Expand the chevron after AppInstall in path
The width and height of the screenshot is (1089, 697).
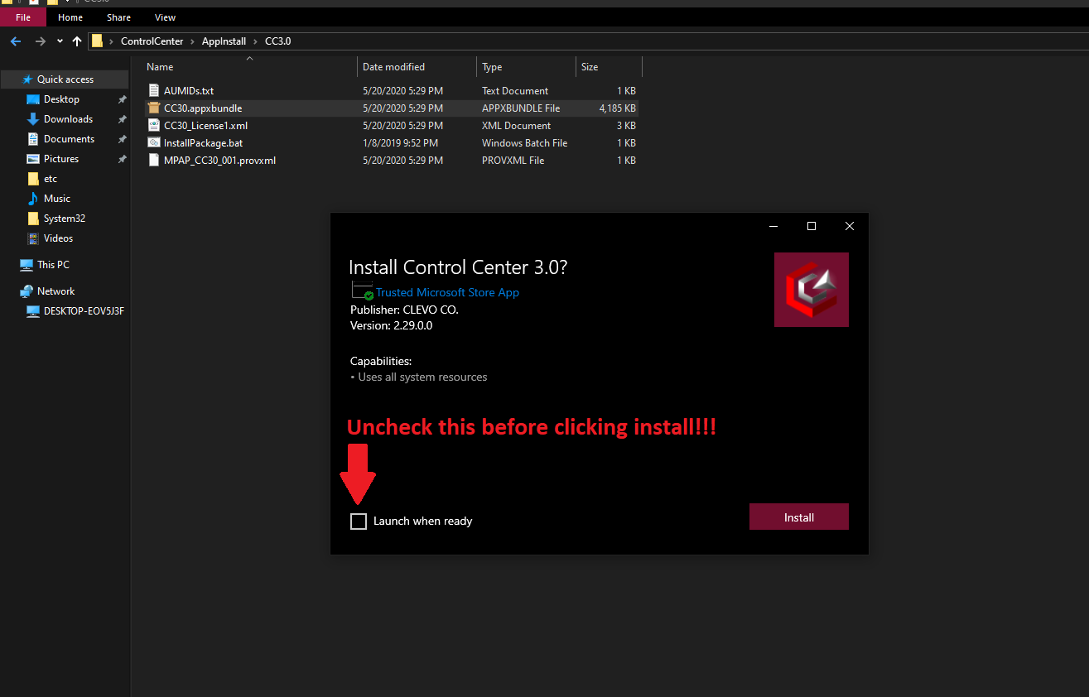click(x=255, y=41)
